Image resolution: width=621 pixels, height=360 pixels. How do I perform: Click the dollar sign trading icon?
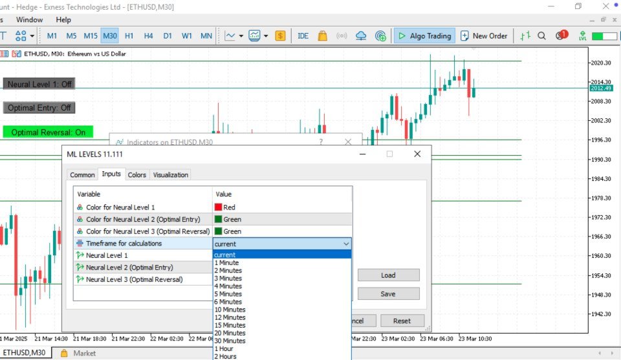click(280, 36)
